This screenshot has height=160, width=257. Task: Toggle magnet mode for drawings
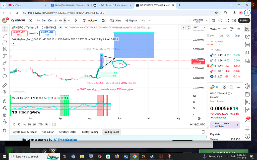pyautogui.click(x=5, y=101)
